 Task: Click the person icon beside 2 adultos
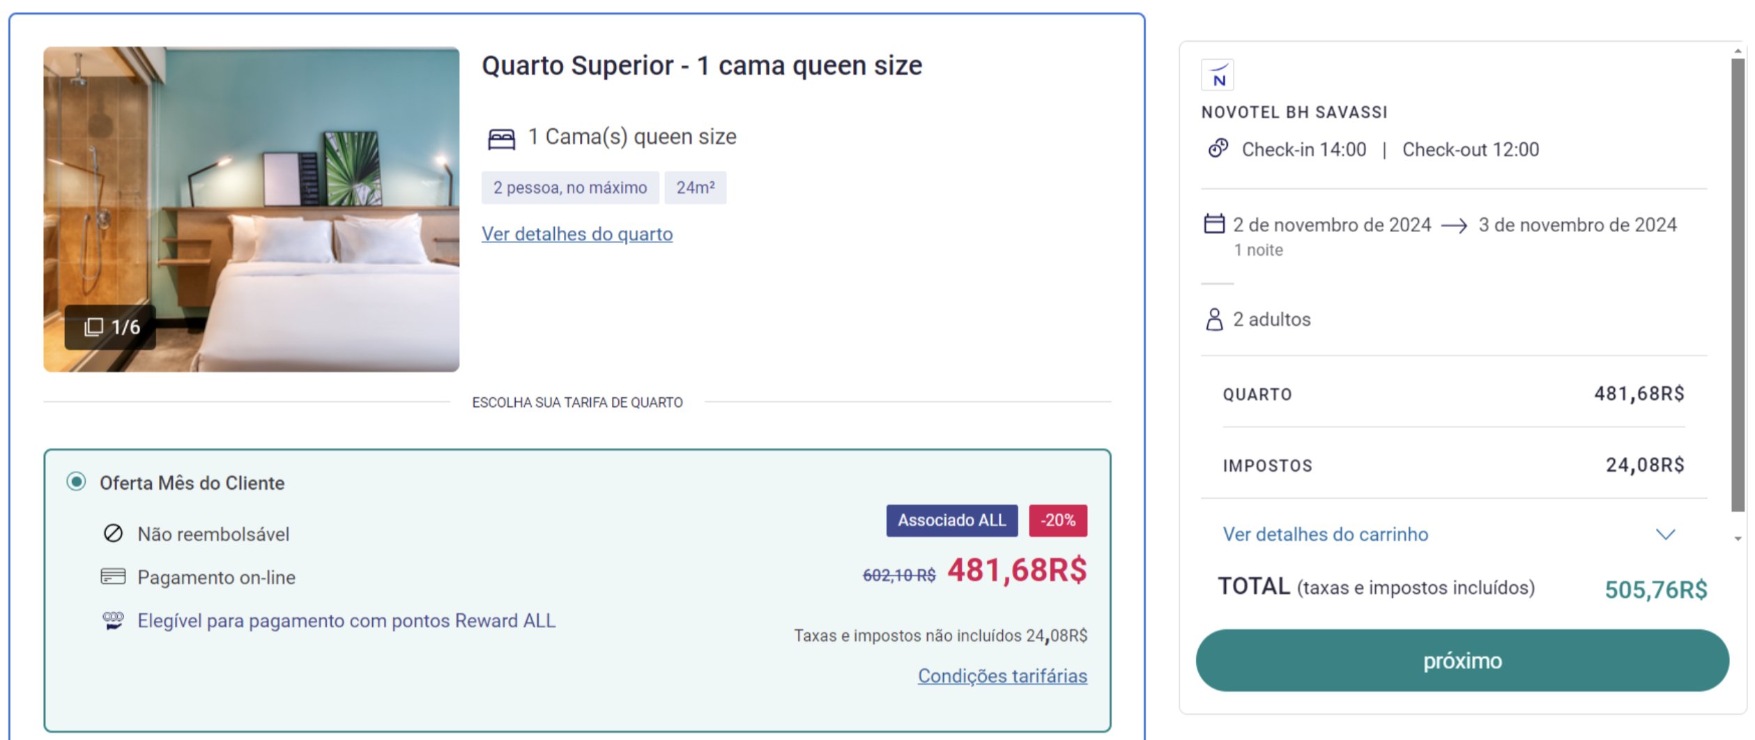(x=1214, y=319)
